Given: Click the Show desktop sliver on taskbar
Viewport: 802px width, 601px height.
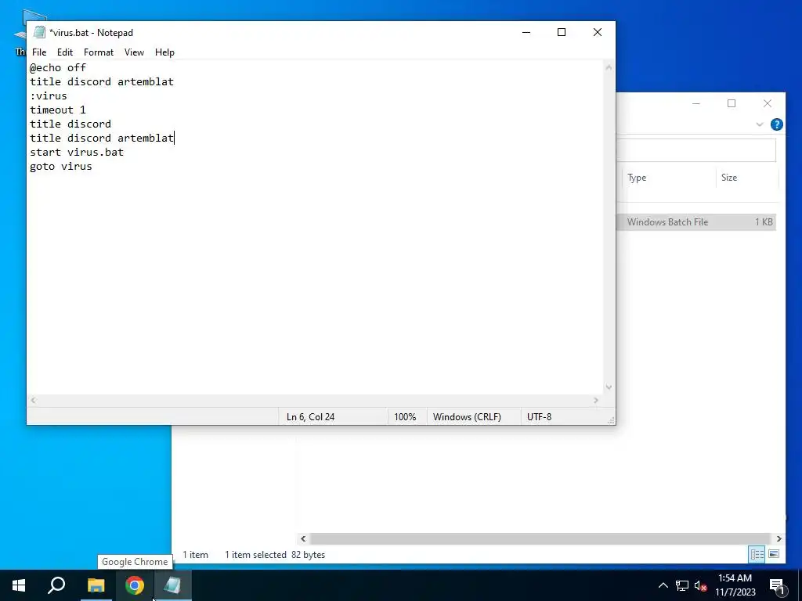Looking at the screenshot, I should pyautogui.click(x=800, y=585).
